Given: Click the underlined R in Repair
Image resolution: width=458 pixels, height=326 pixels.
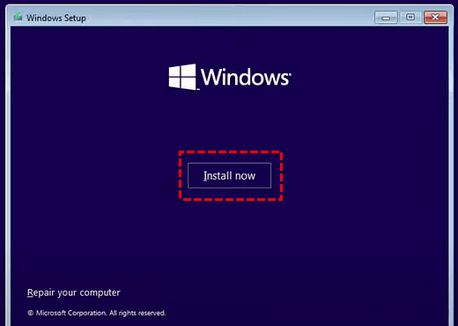Looking at the screenshot, I should (x=30, y=293).
